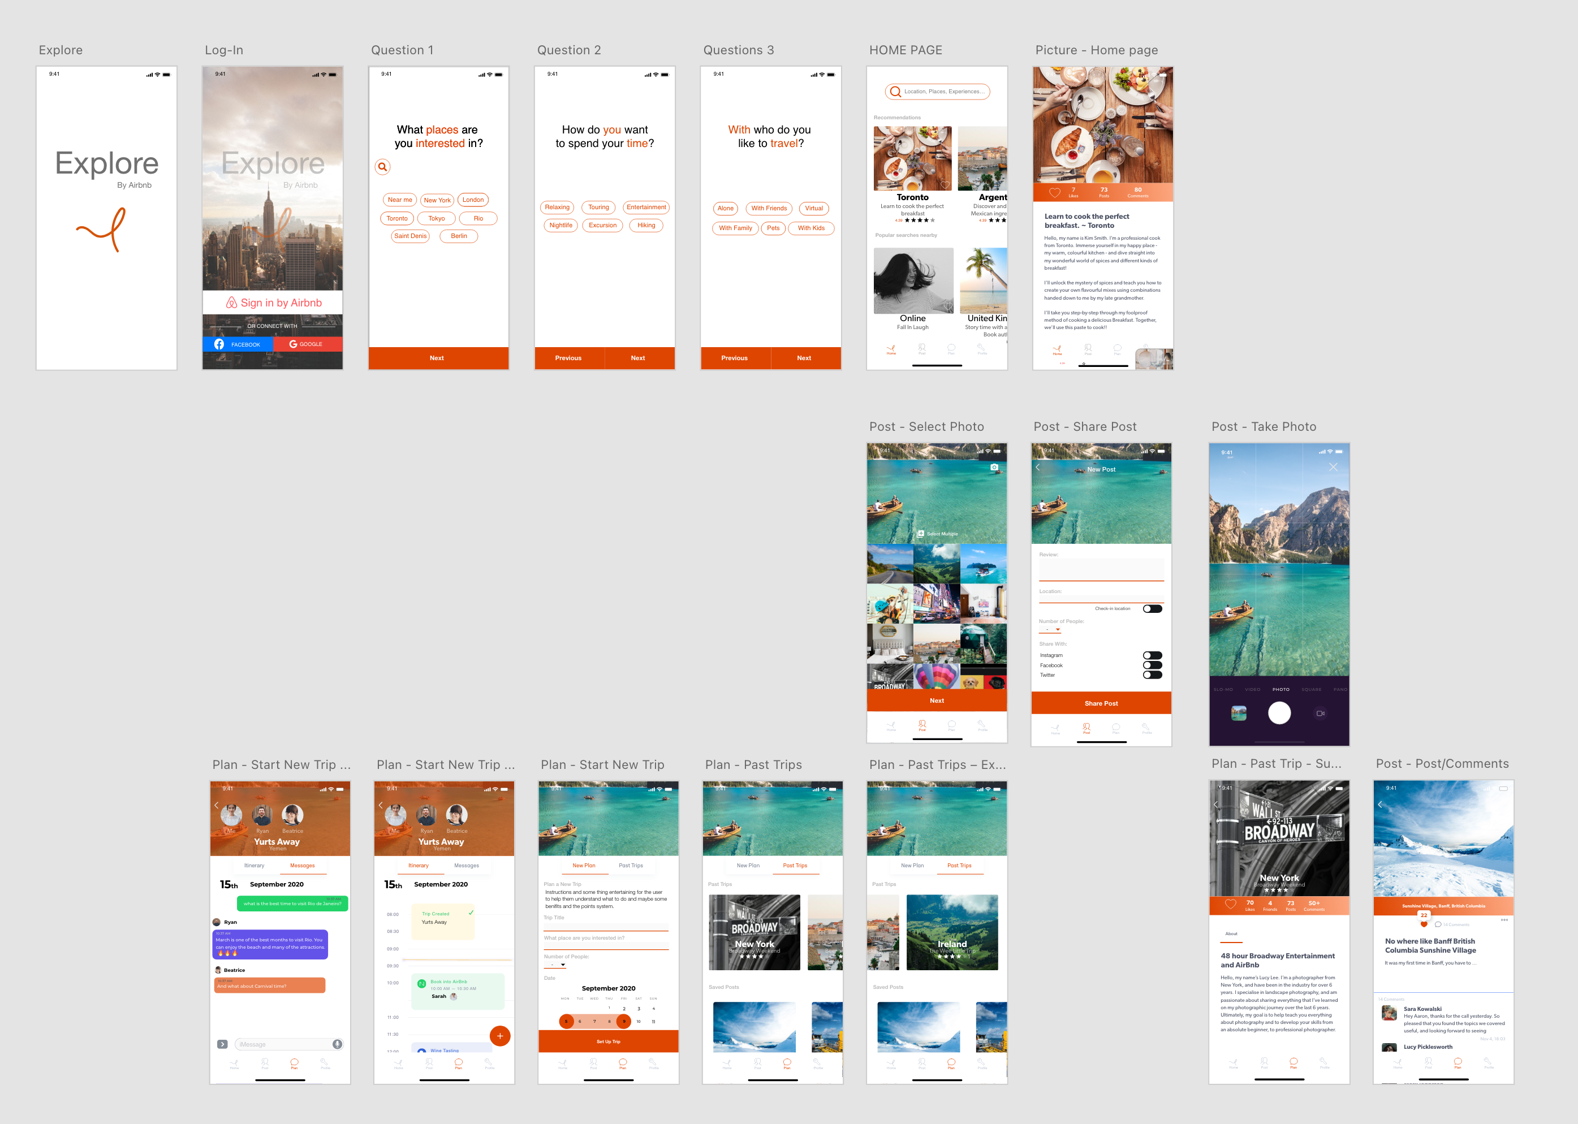Select the Tokyo chip on Question 1
This screenshot has height=1124, width=1578.
coord(436,218)
